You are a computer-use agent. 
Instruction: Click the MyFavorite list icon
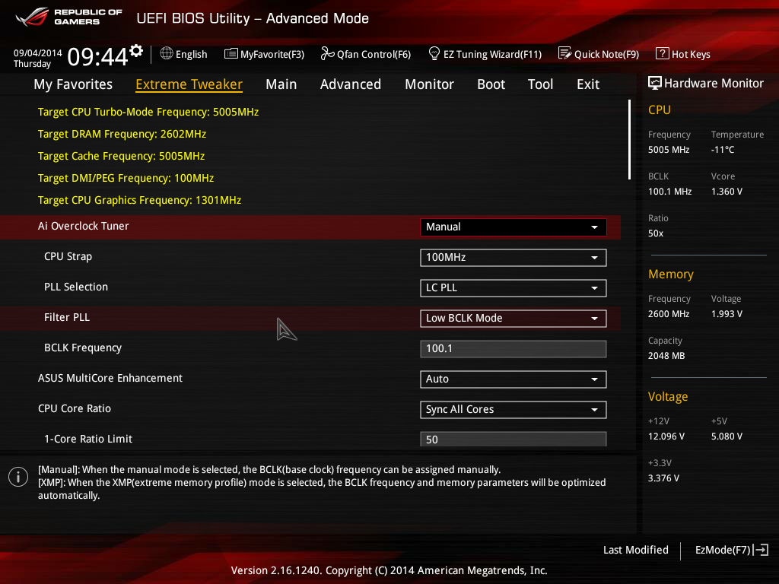(x=231, y=54)
